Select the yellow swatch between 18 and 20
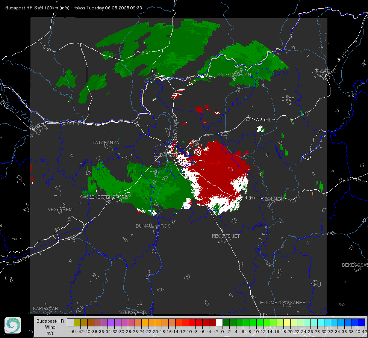Image resolution: width=368 pixels, height=338 pixels. [287, 323]
